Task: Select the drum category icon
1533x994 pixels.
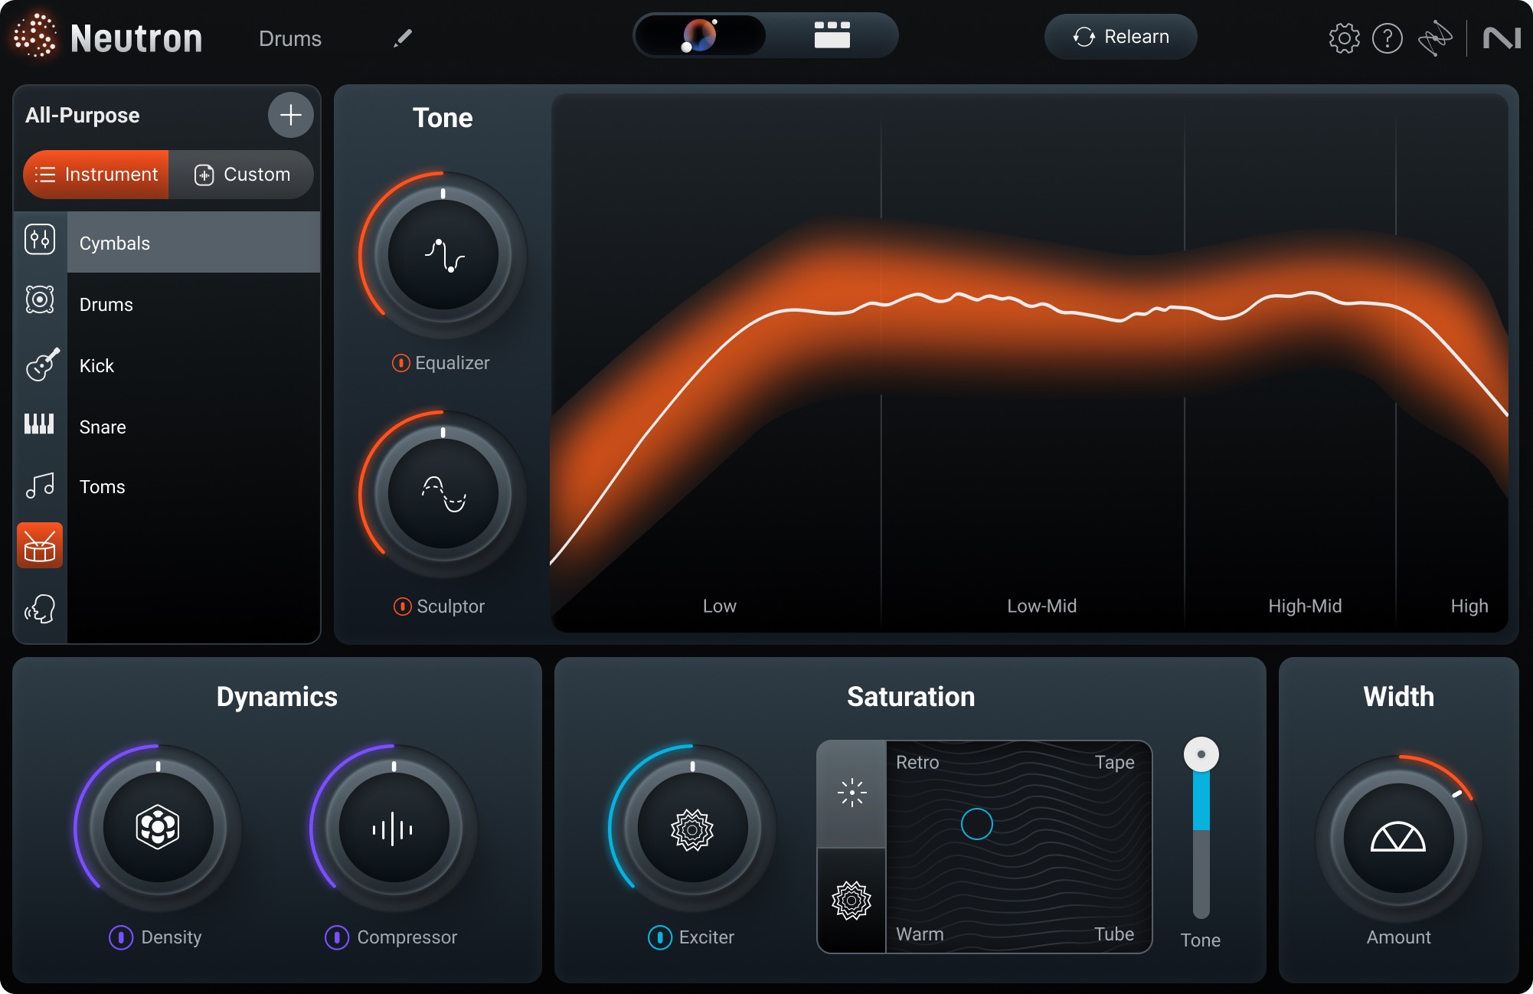Action: (40, 546)
